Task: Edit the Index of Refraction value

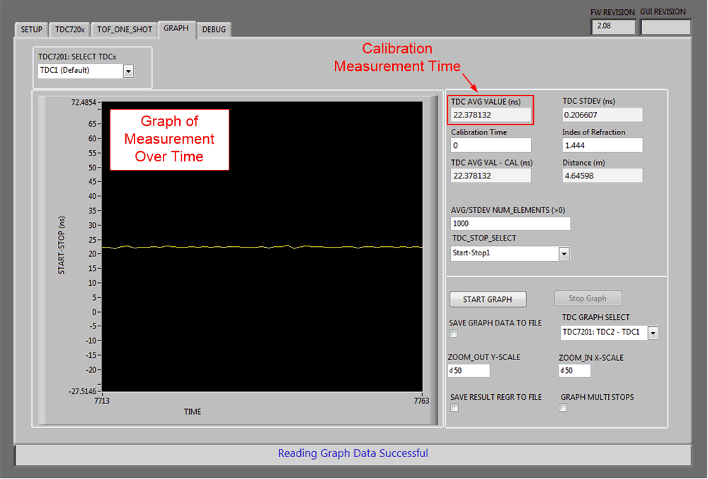Action: click(602, 144)
